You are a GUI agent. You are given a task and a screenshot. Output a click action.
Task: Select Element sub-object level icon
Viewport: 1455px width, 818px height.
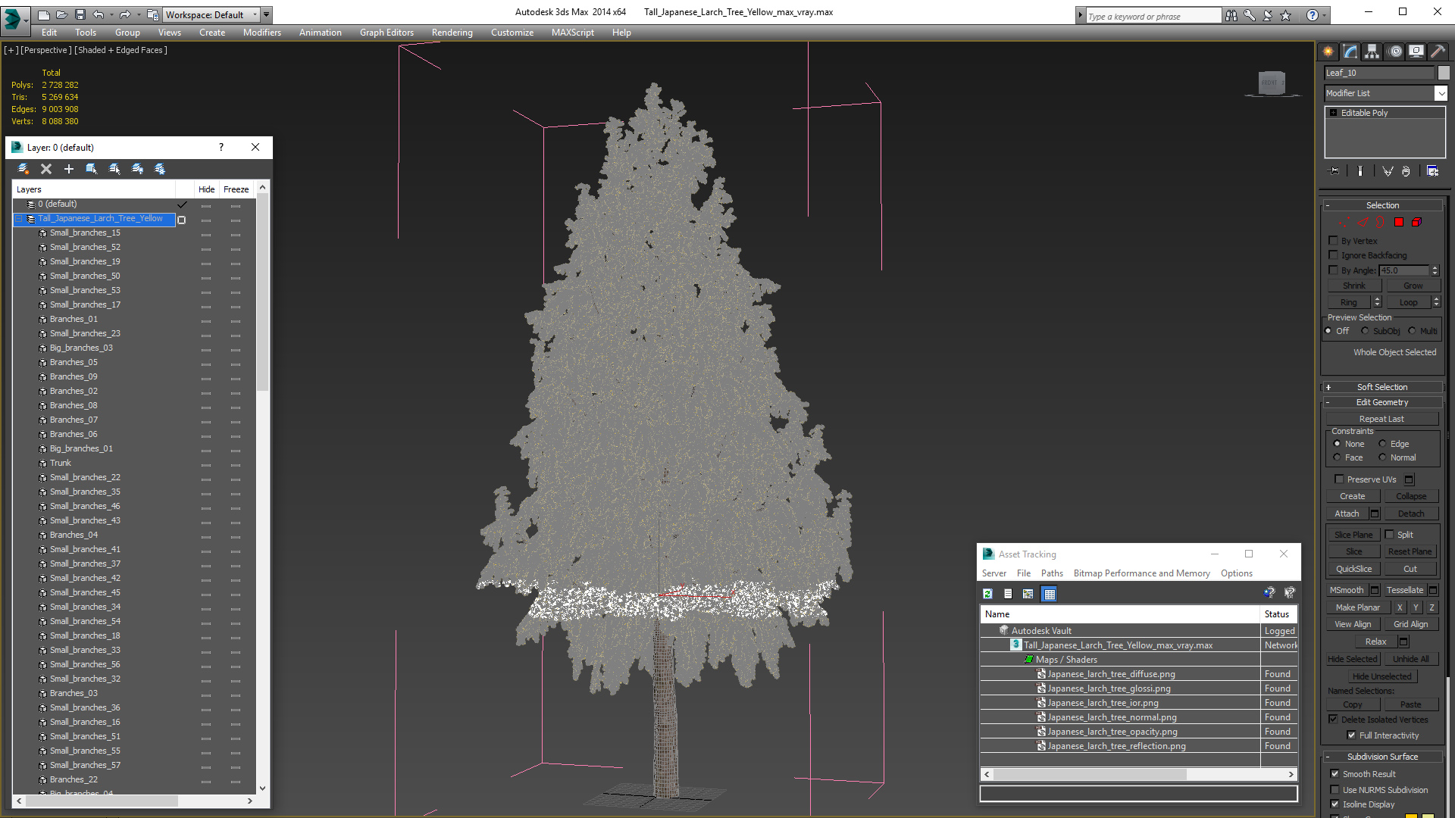tap(1416, 222)
